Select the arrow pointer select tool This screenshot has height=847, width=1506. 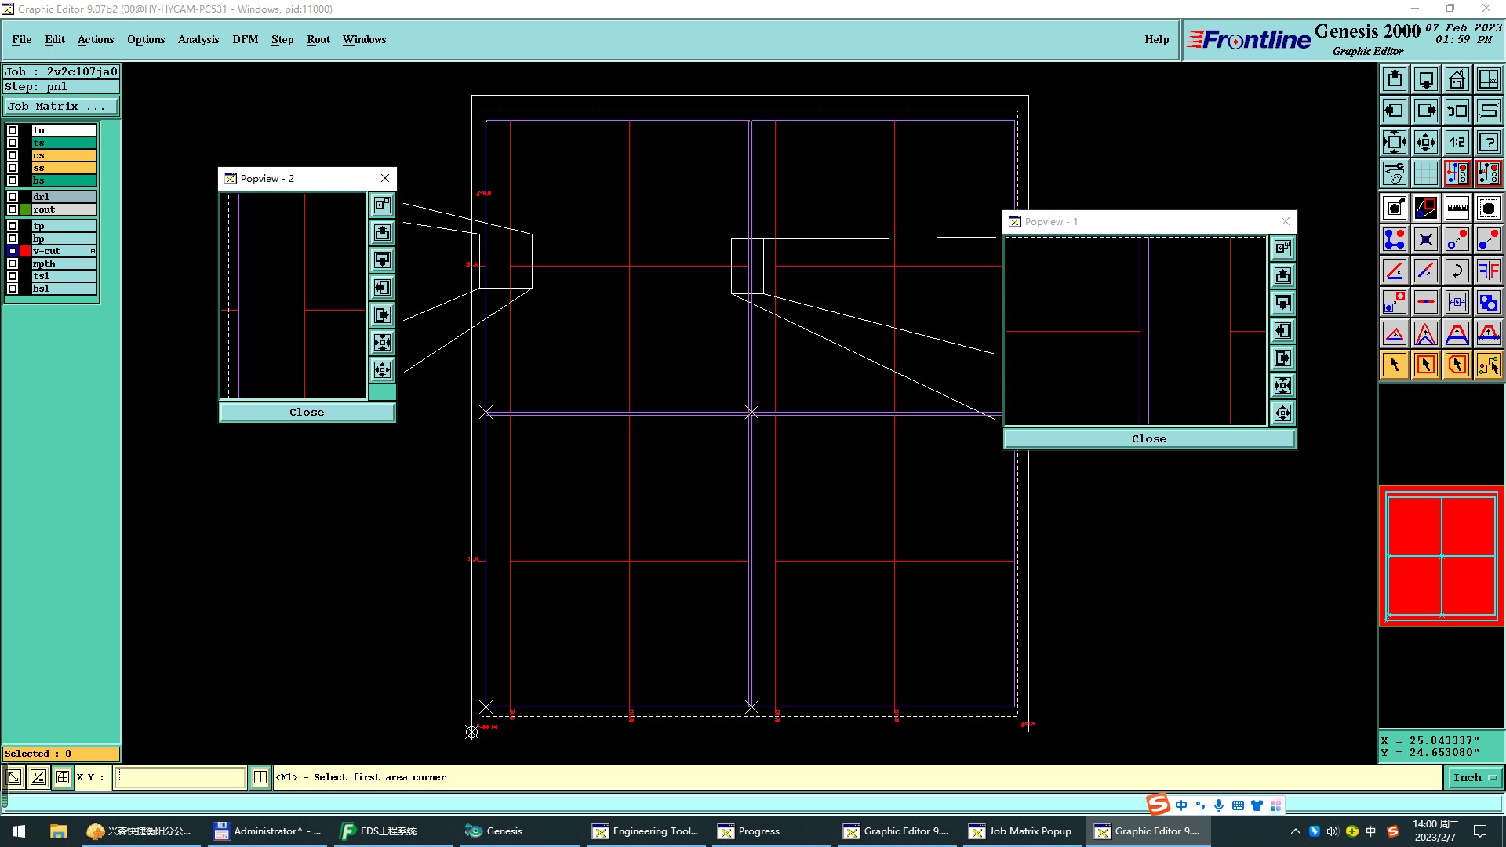pos(1395,365)
